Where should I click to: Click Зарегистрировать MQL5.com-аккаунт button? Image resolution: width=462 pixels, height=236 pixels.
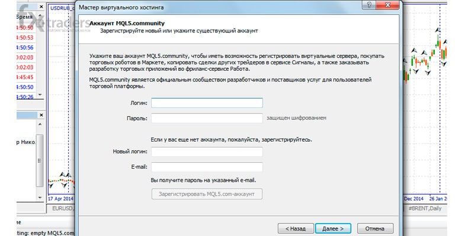pos(207,194)
